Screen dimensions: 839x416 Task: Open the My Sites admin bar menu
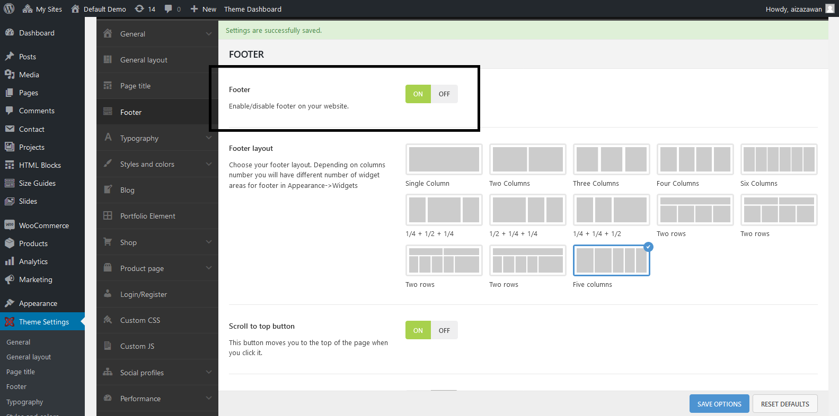(42, 9)
